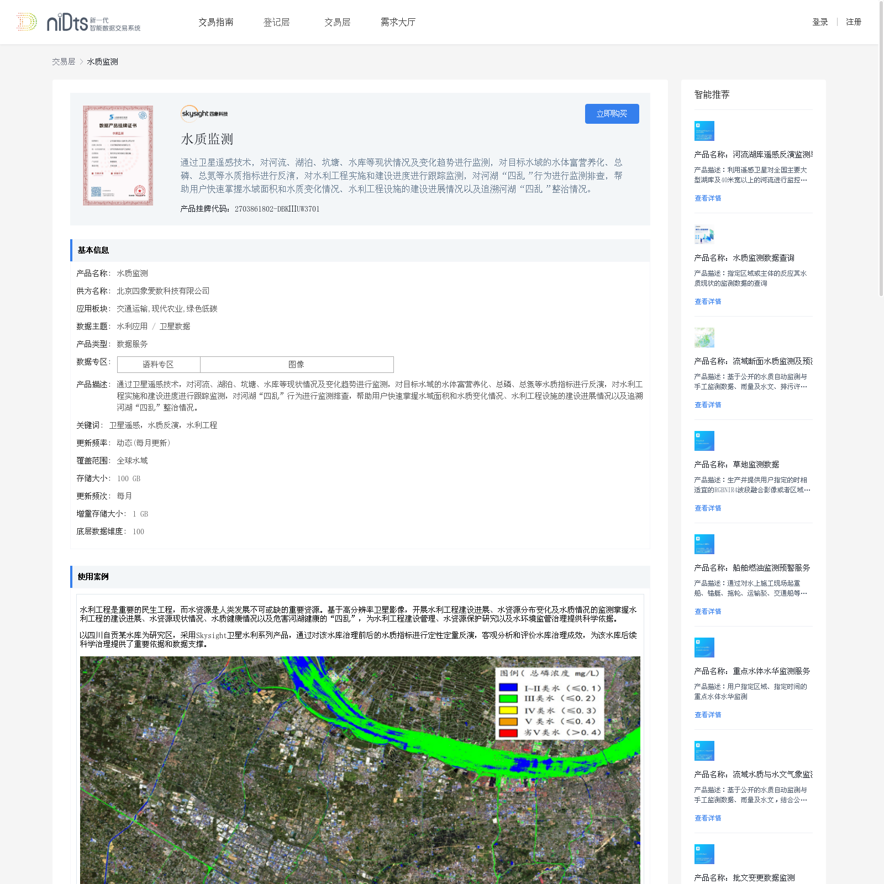The width and height of the screenshot is (884, 884).
Task: Go to the 登记层 menu
Action: point(277,22)
